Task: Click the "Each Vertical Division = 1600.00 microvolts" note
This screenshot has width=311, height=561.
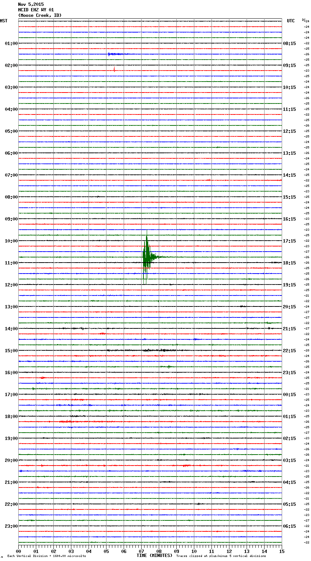Action: (x=46, y=556)
